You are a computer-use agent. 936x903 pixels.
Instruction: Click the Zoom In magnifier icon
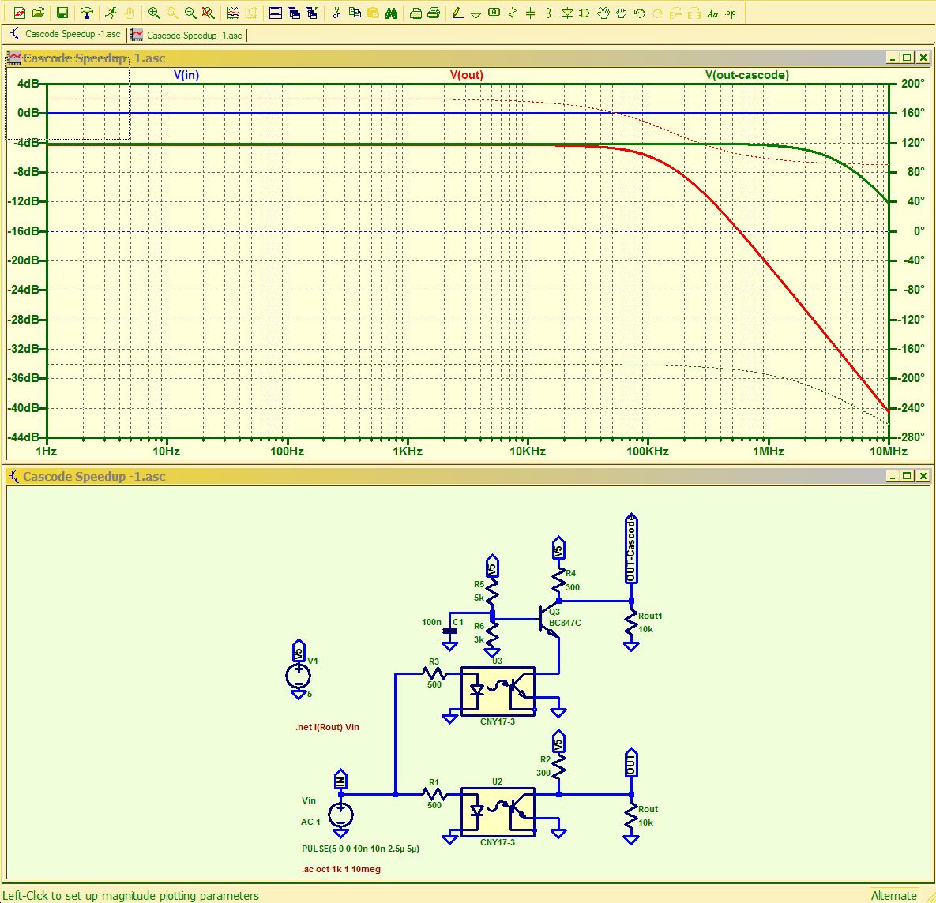[x=154, y=13]
